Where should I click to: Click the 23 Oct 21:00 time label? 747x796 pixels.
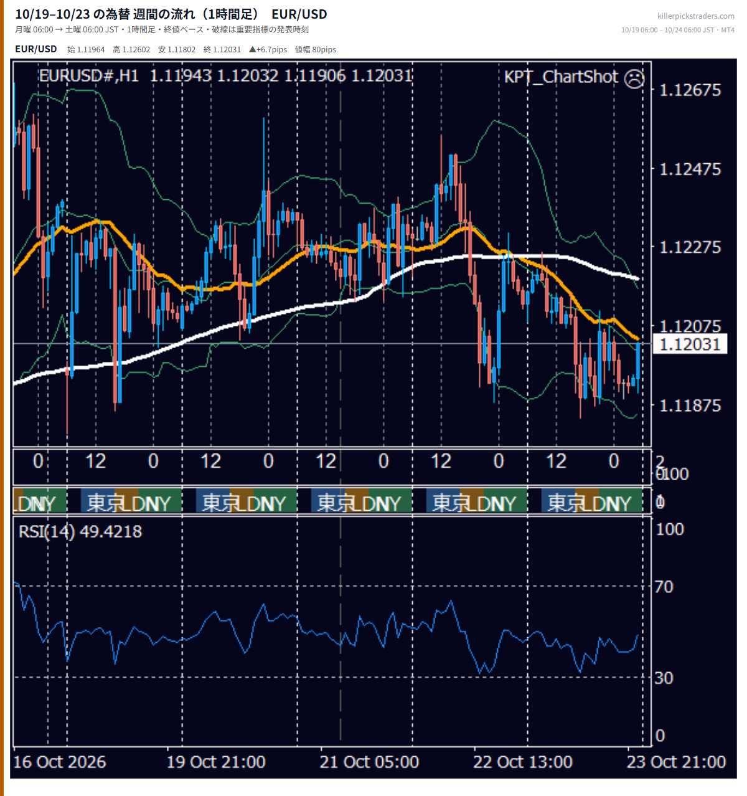coord(676,762)
